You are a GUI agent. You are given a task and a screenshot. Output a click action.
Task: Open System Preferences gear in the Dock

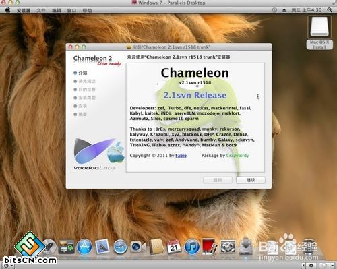228,247
